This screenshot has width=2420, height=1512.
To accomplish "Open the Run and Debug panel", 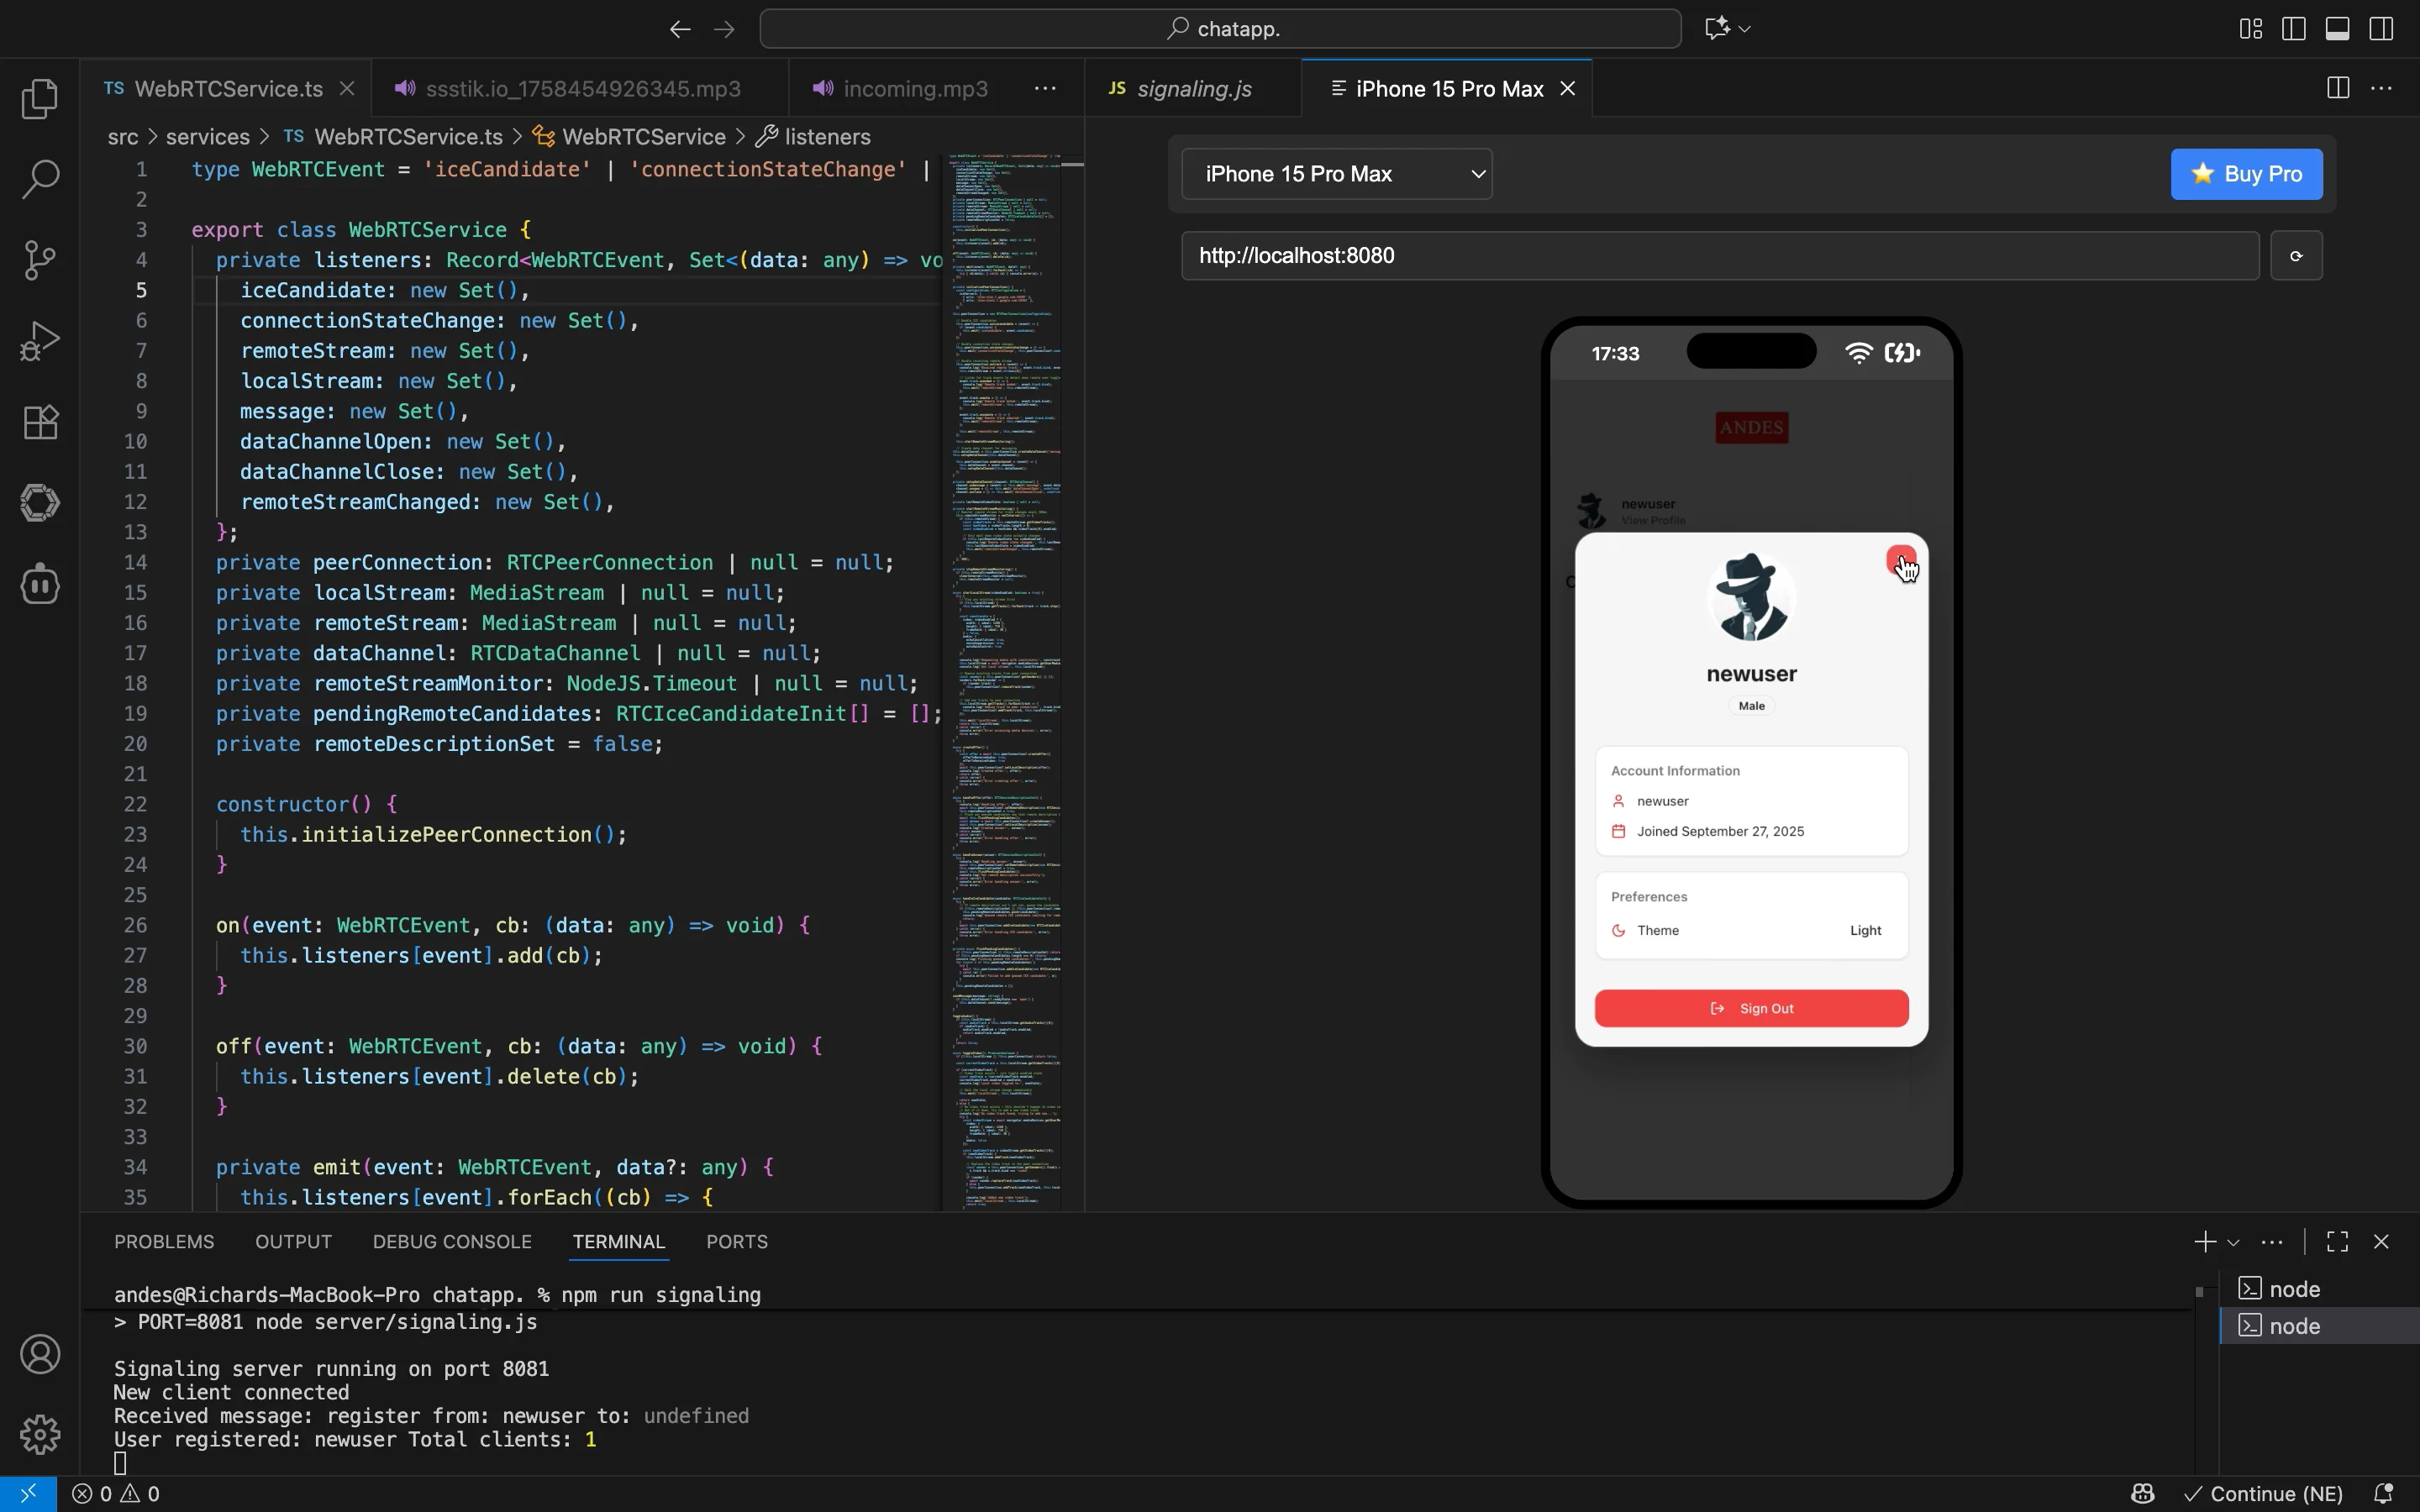I will 40,340.
